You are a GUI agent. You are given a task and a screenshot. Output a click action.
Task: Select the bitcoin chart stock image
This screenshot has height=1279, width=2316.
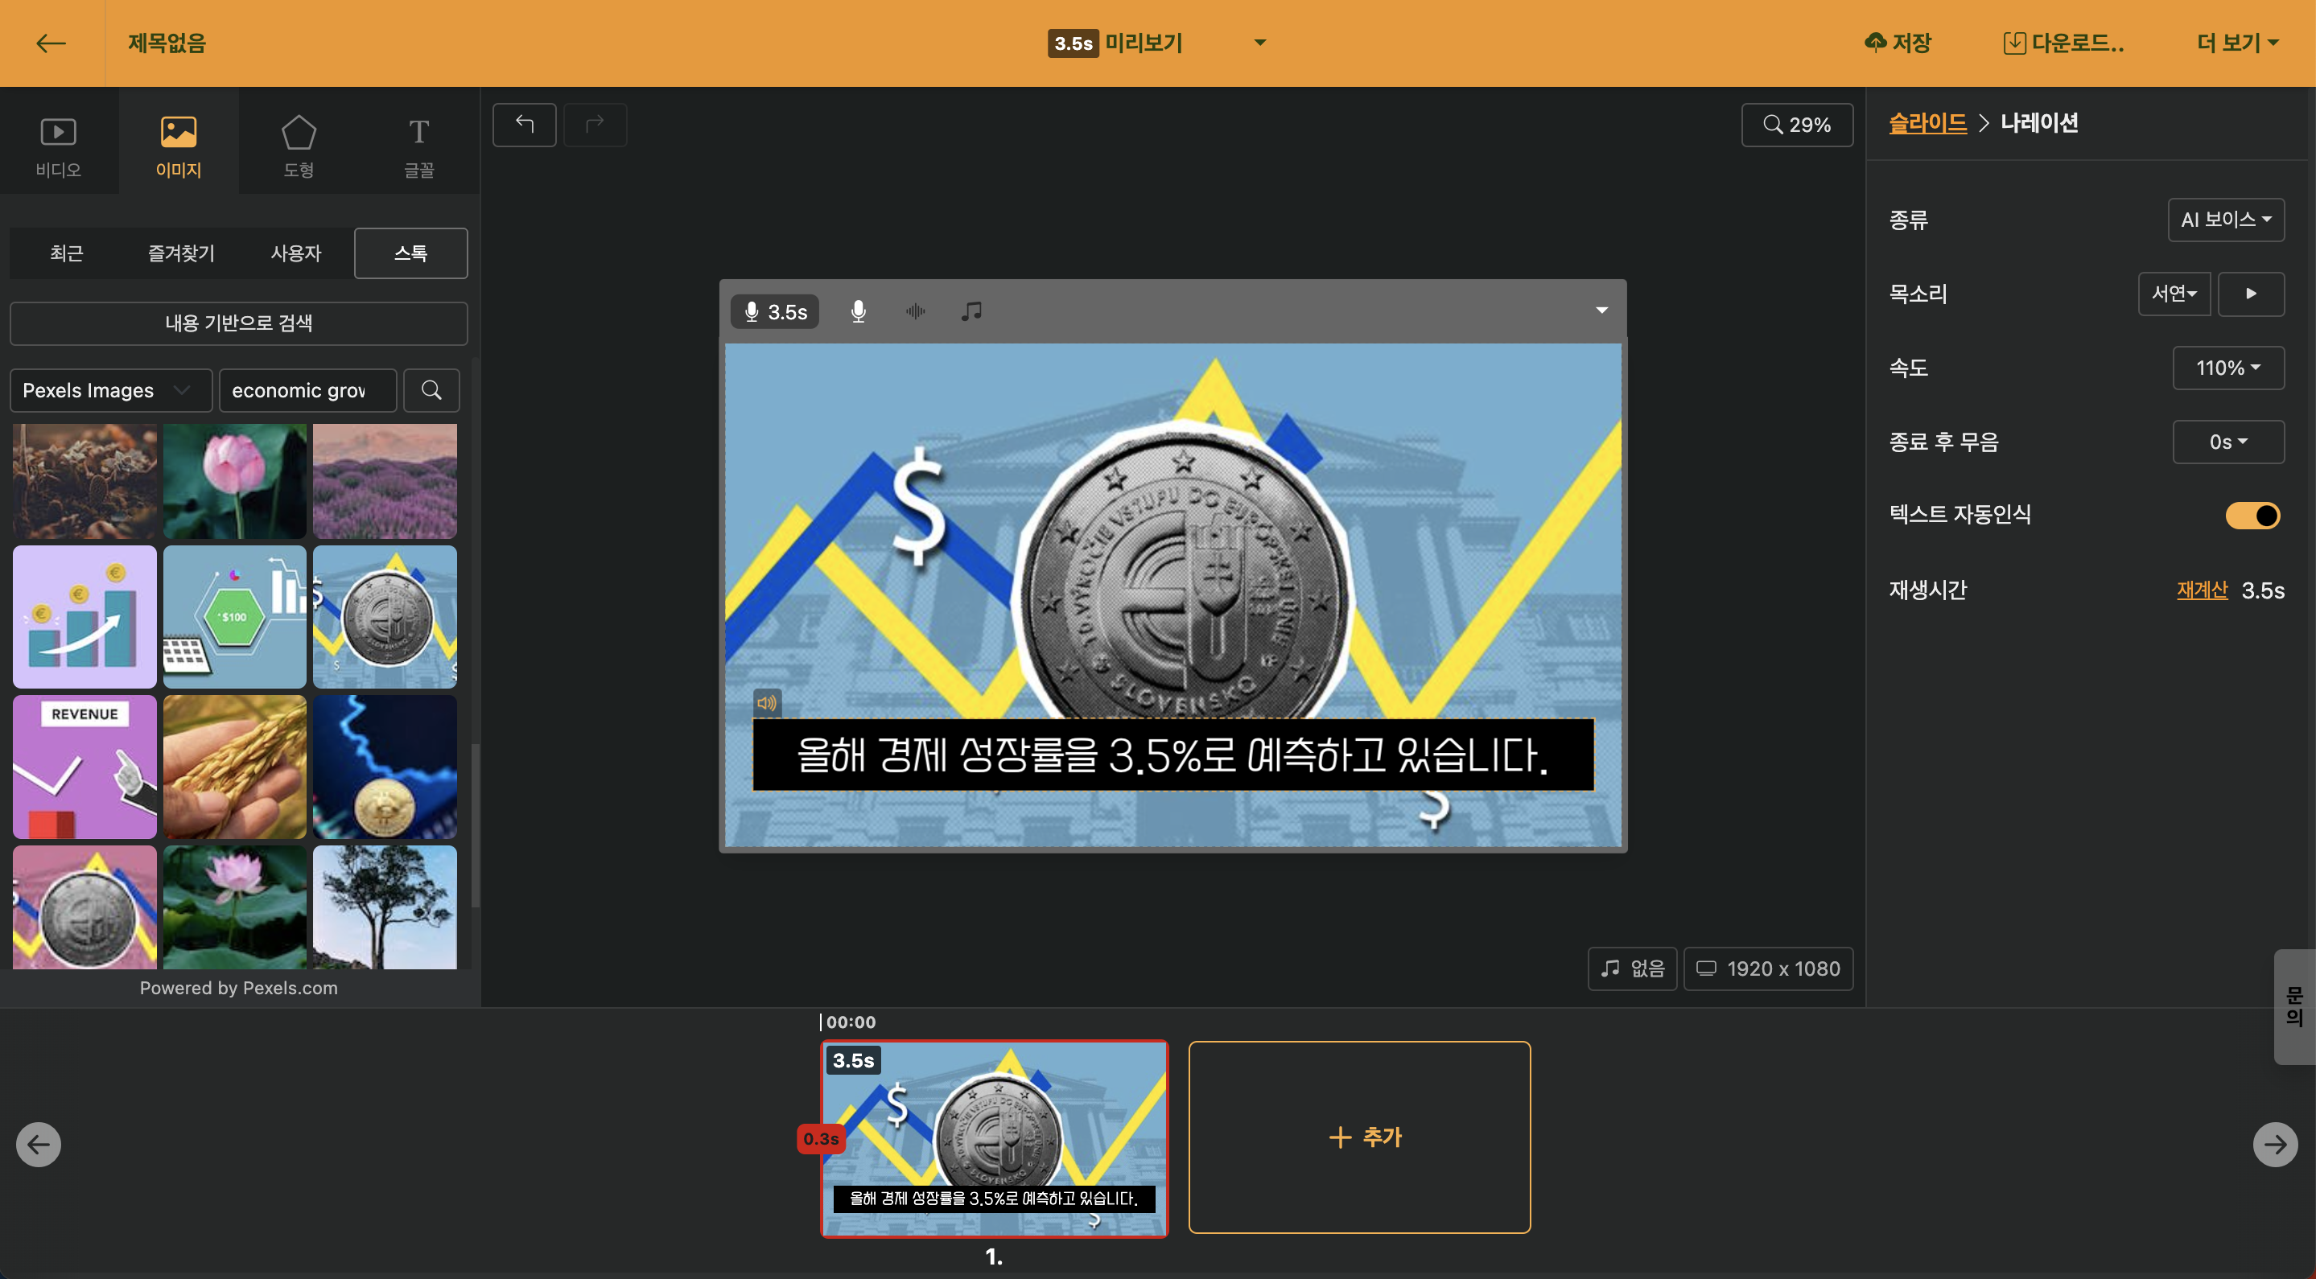pos(385,767)
